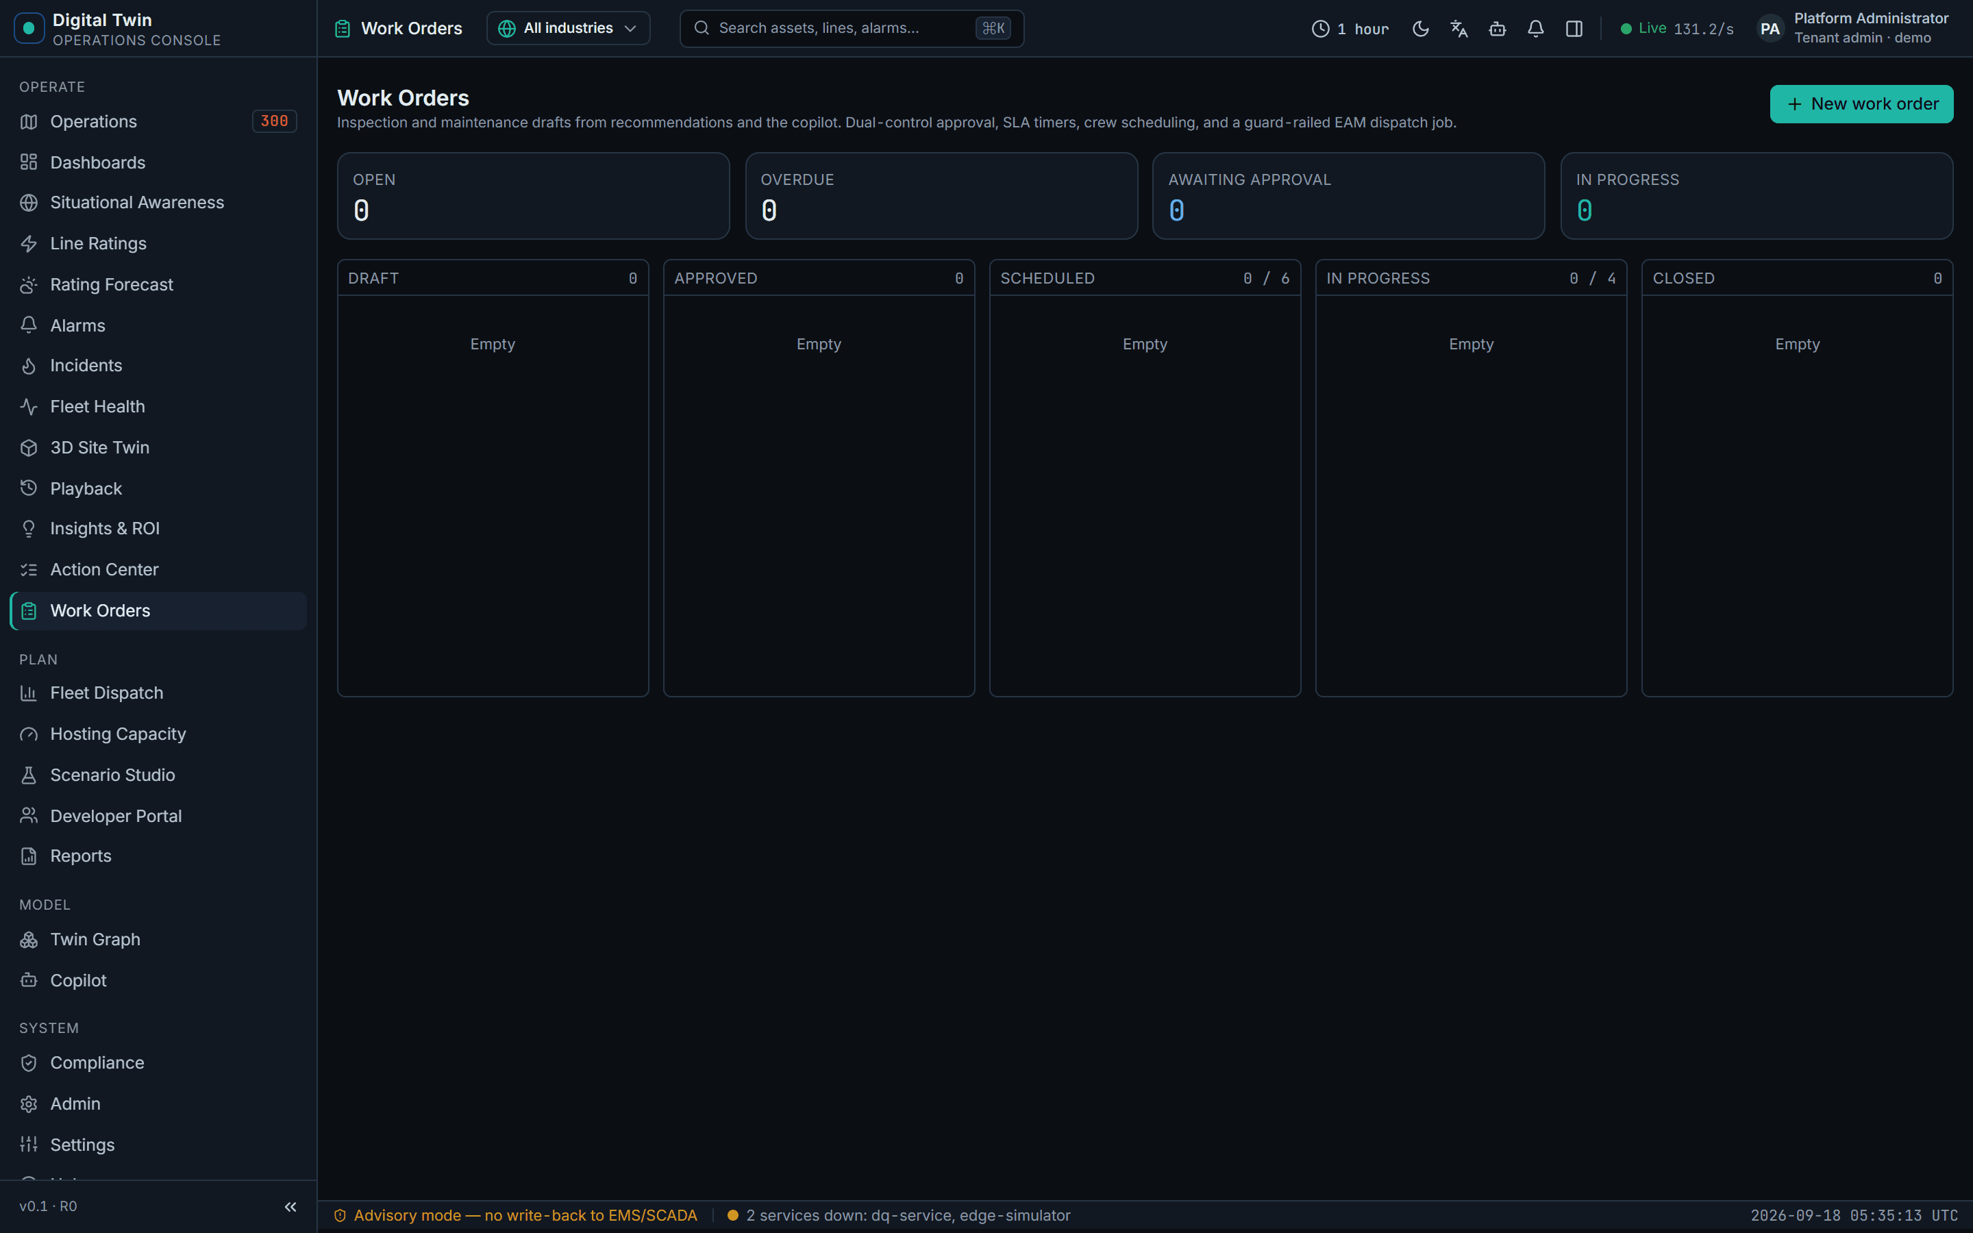The width and height of the screenshot is (1973, 1233).
Task: Click the Reports document icon
Action: coord(29,856)
